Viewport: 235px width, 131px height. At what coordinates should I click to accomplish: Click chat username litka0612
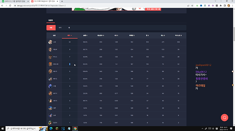point(201,72)
